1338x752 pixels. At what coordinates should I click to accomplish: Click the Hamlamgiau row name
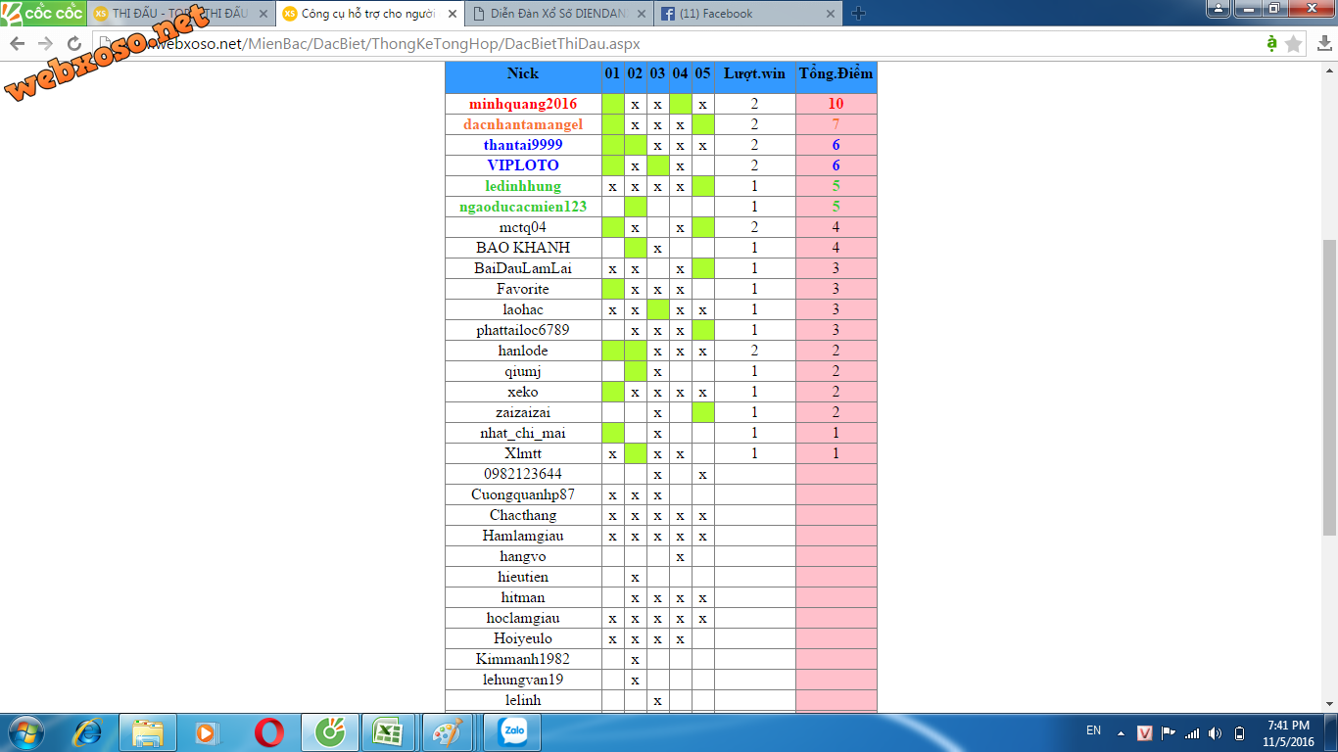pos(523,536)
